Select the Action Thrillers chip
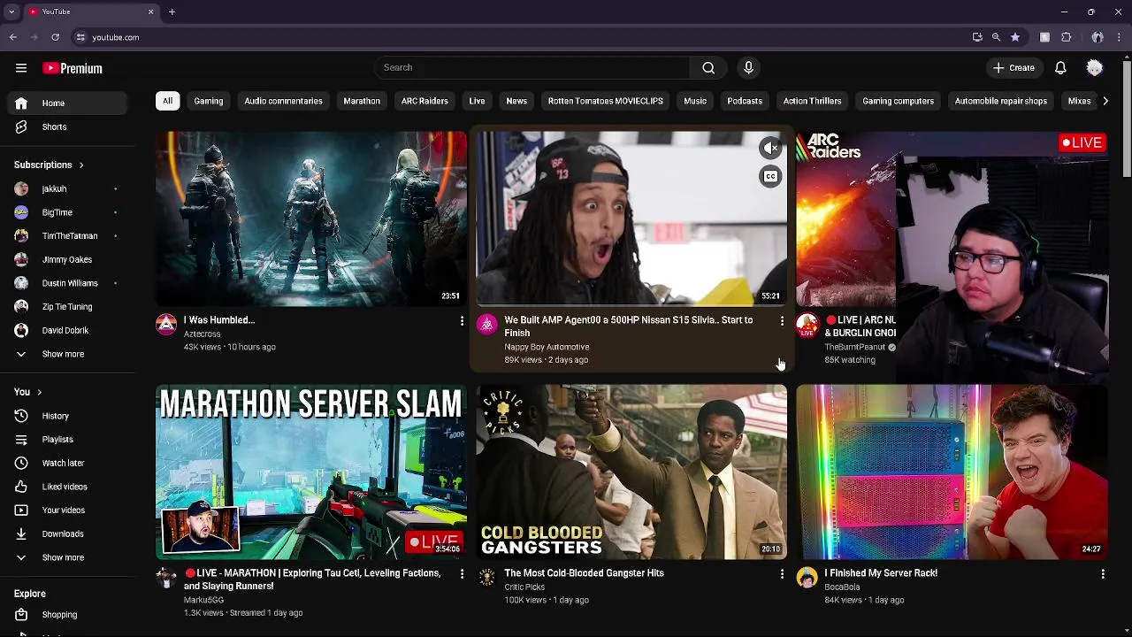 point(812,101)
